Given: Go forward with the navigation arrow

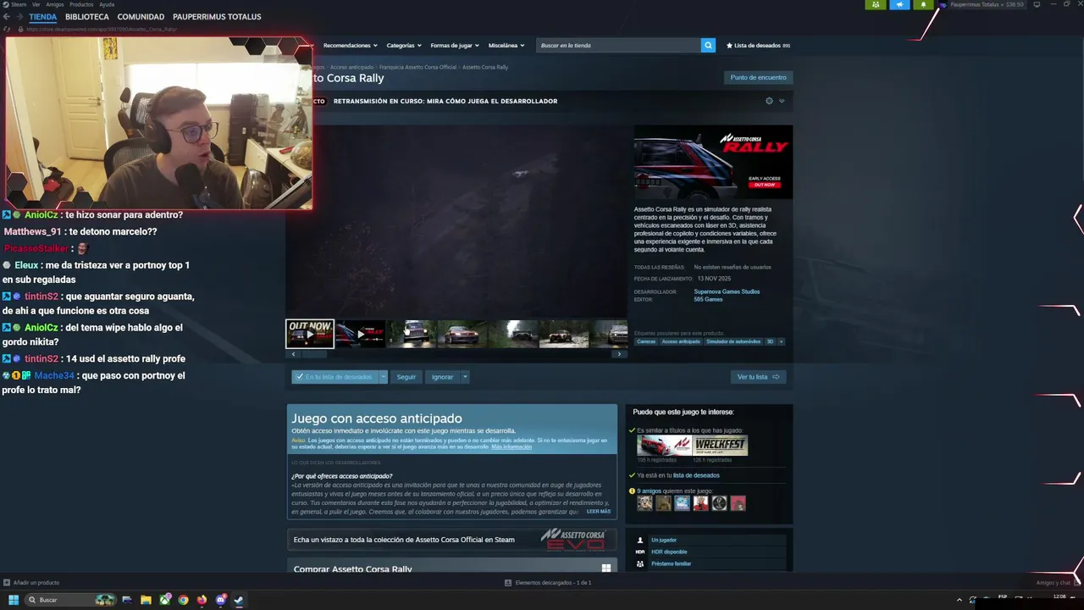Looking at the screenshot, I should (19, 17).
